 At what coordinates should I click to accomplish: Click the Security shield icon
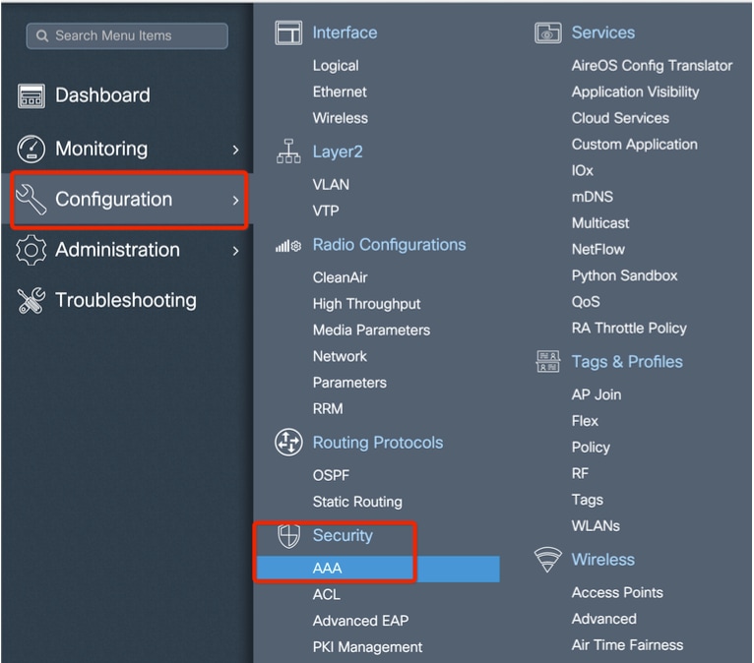(288, 536)
